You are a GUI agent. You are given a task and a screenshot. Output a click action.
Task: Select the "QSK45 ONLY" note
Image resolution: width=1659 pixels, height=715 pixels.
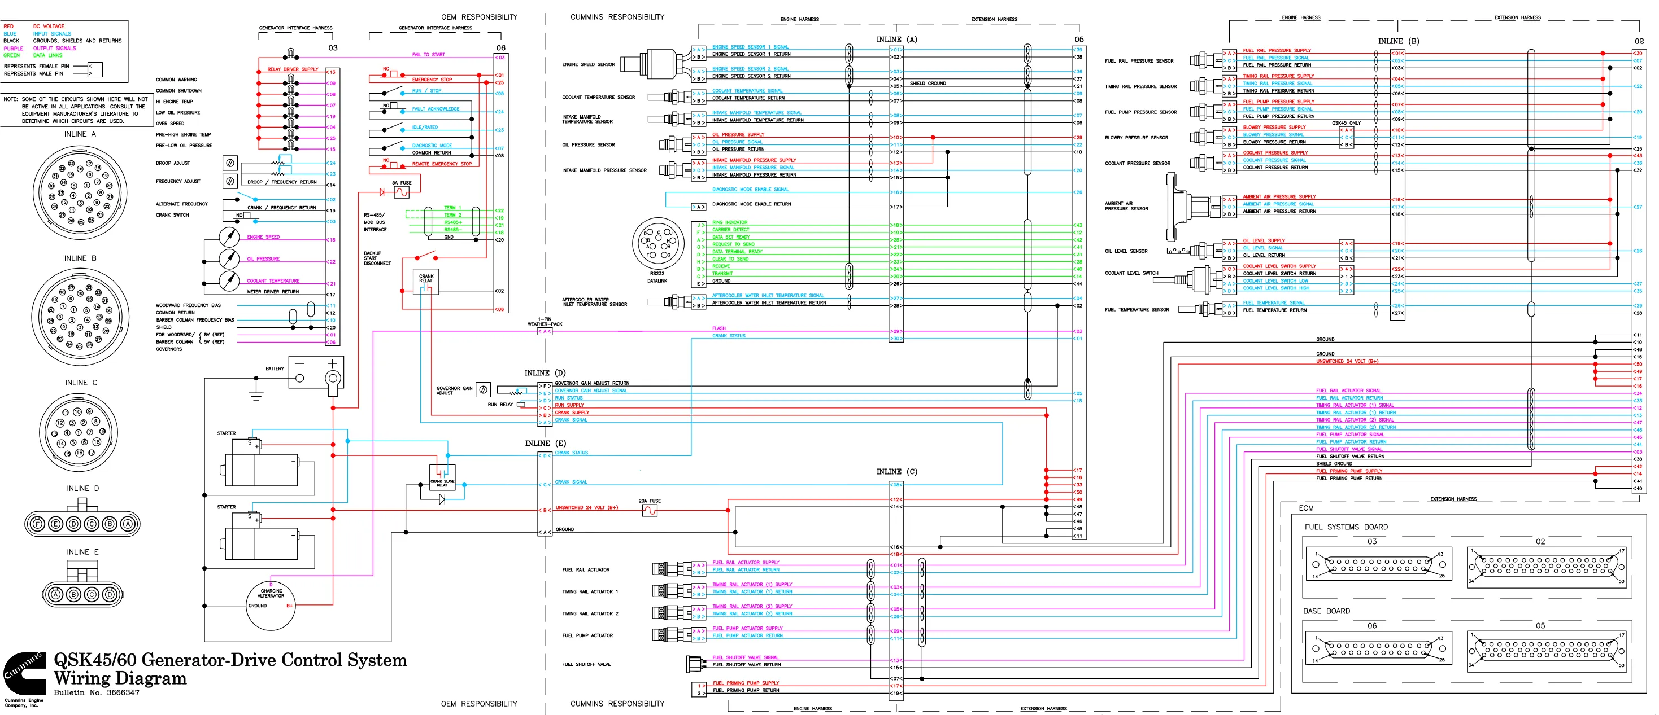coord(1346,123)
